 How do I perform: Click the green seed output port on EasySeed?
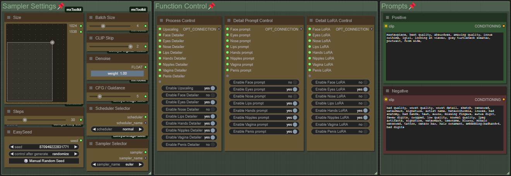pyautogui.click(x=81, y=141)
